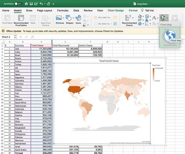Click cell with value 17,353,656
This screenshot has width=185, height=154.
coord(41,49)
